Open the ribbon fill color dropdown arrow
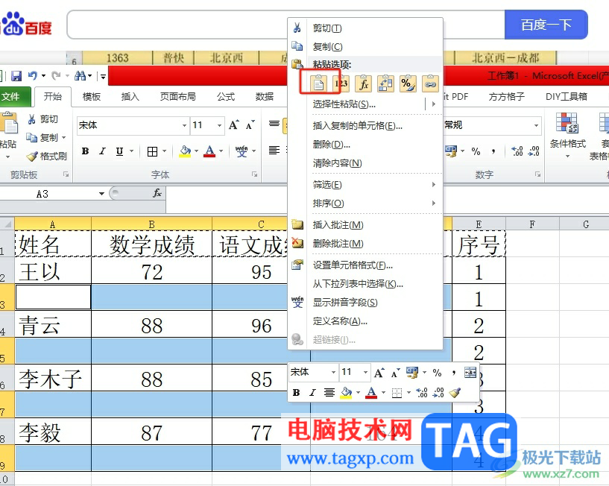 coord(196,151)
